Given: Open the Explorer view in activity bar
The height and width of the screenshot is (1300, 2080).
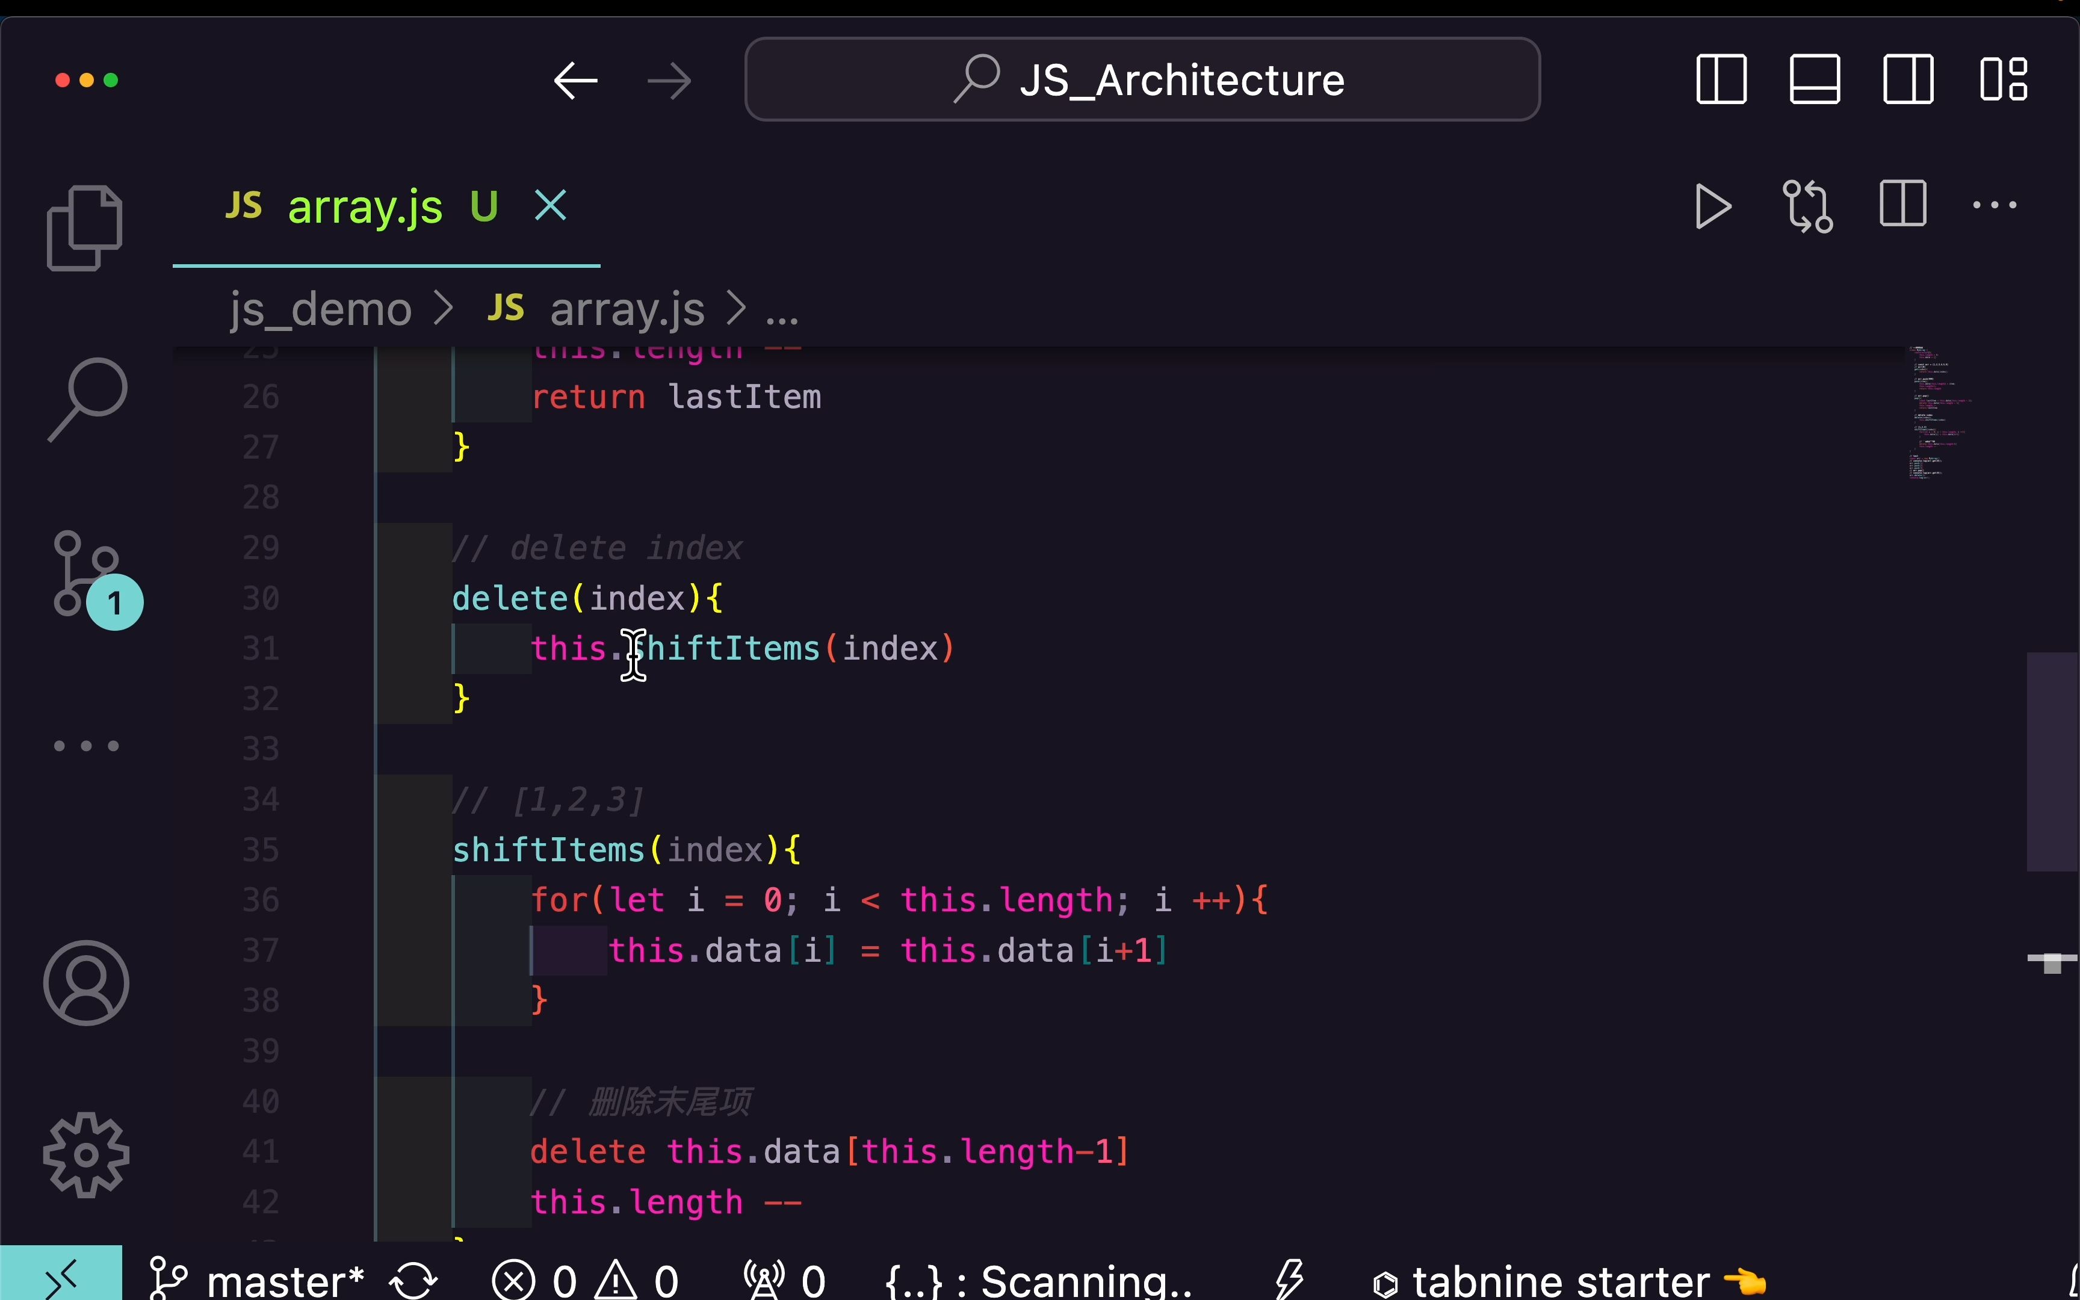Looking at the screenshot, I should point(84,228).
